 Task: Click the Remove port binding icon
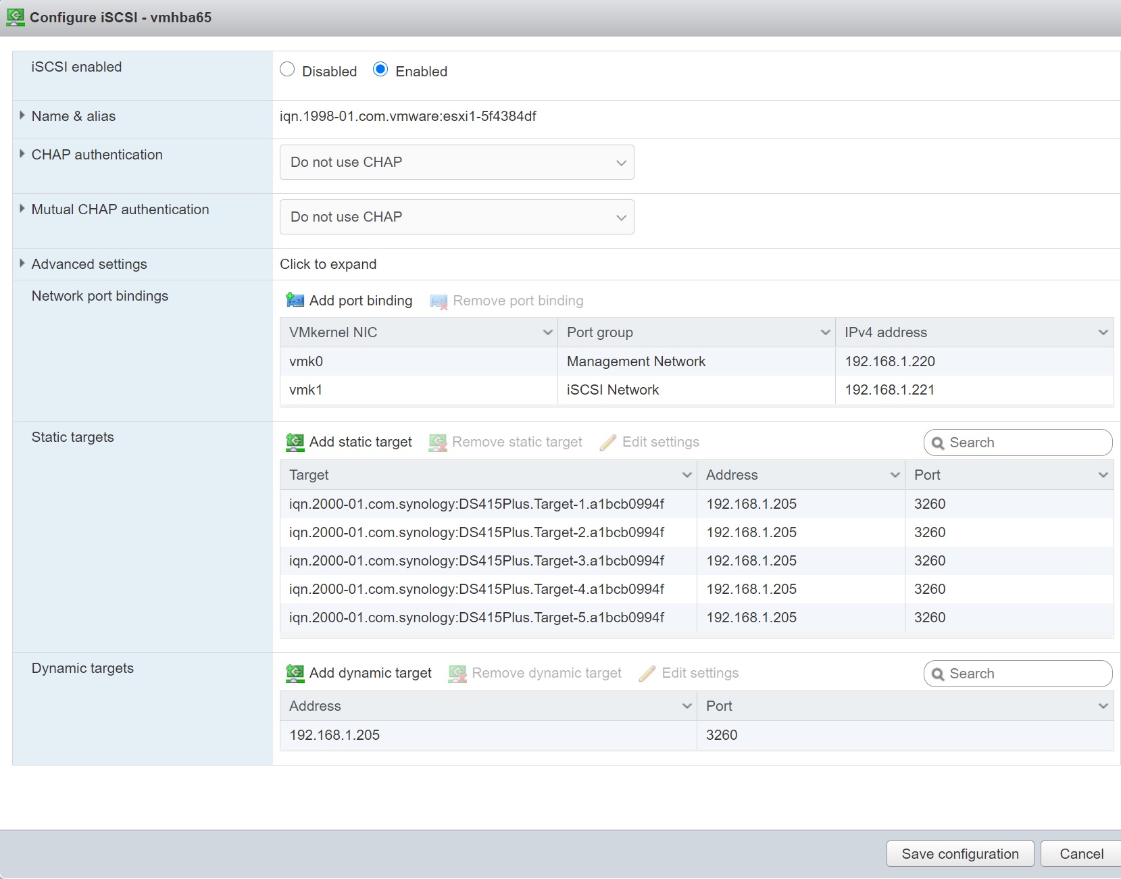click(x=439, y=301)
